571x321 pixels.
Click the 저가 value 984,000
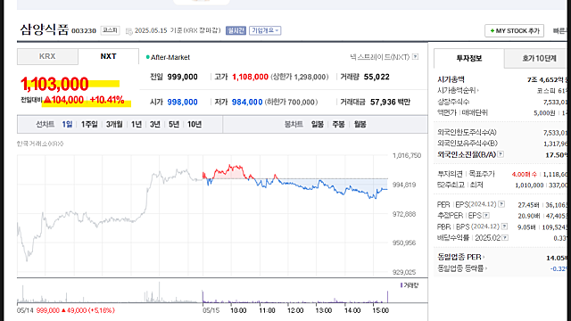[247, 103]
